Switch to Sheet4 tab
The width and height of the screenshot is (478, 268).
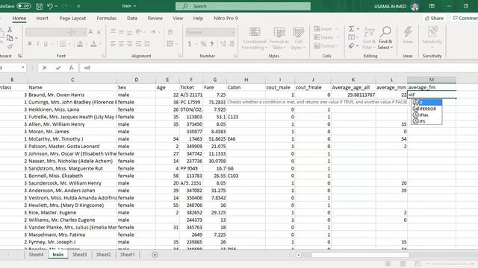(x=36, y=255)
